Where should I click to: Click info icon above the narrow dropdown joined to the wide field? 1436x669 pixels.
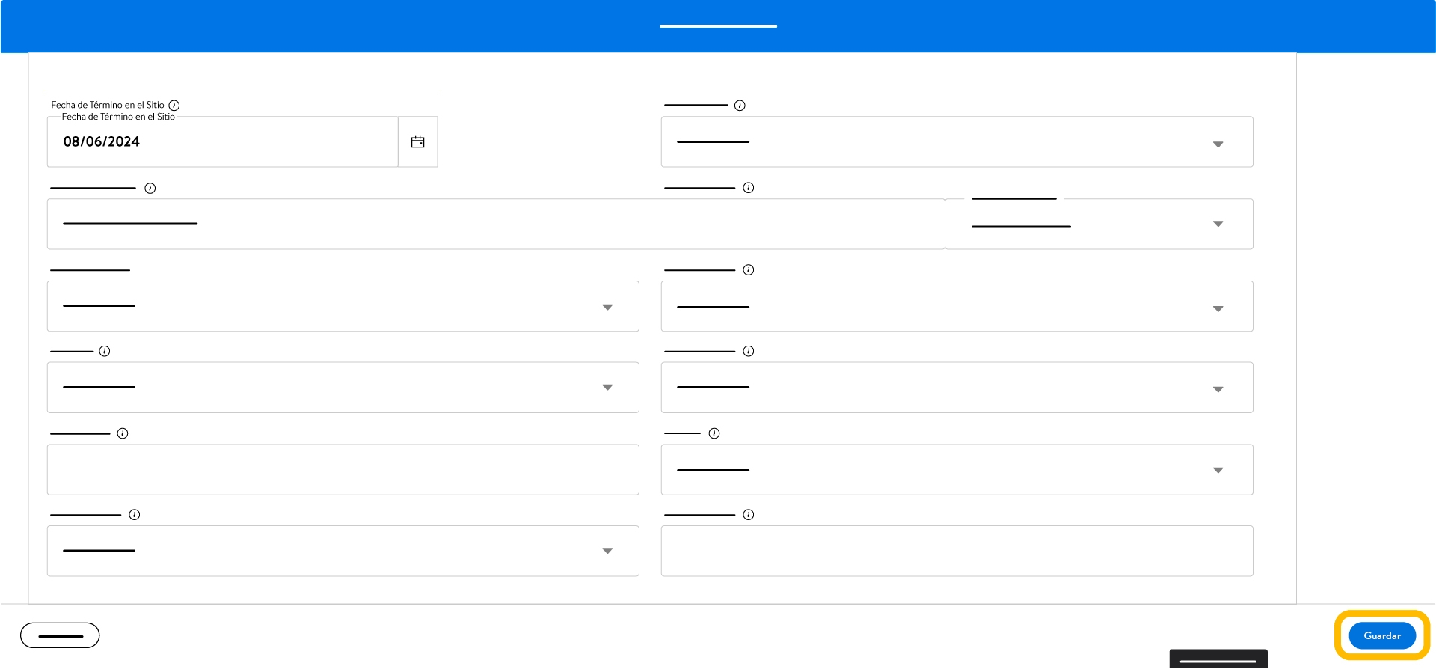click(748, 188)
